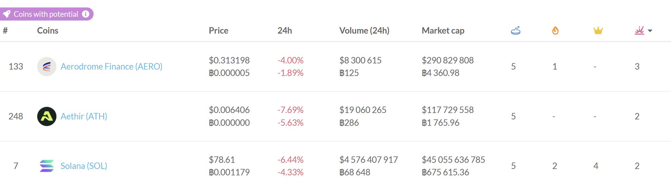Click the orange flame column header icon
Screen dimensions: 671x190
click(555, 31)
